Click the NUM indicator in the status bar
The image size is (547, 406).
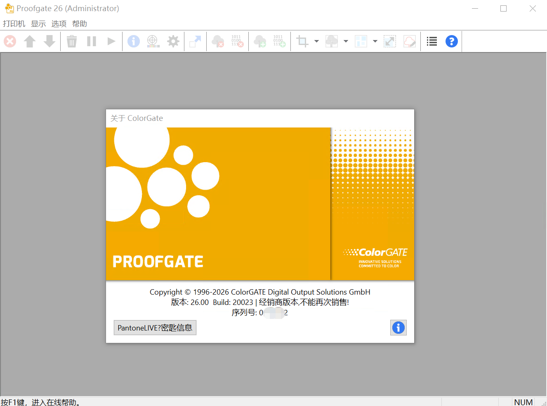point(523,402)
